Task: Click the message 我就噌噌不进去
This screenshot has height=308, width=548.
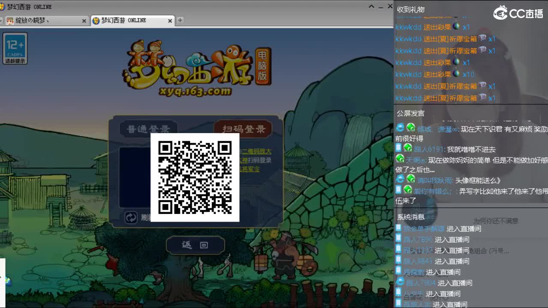Action: (471, 149)
